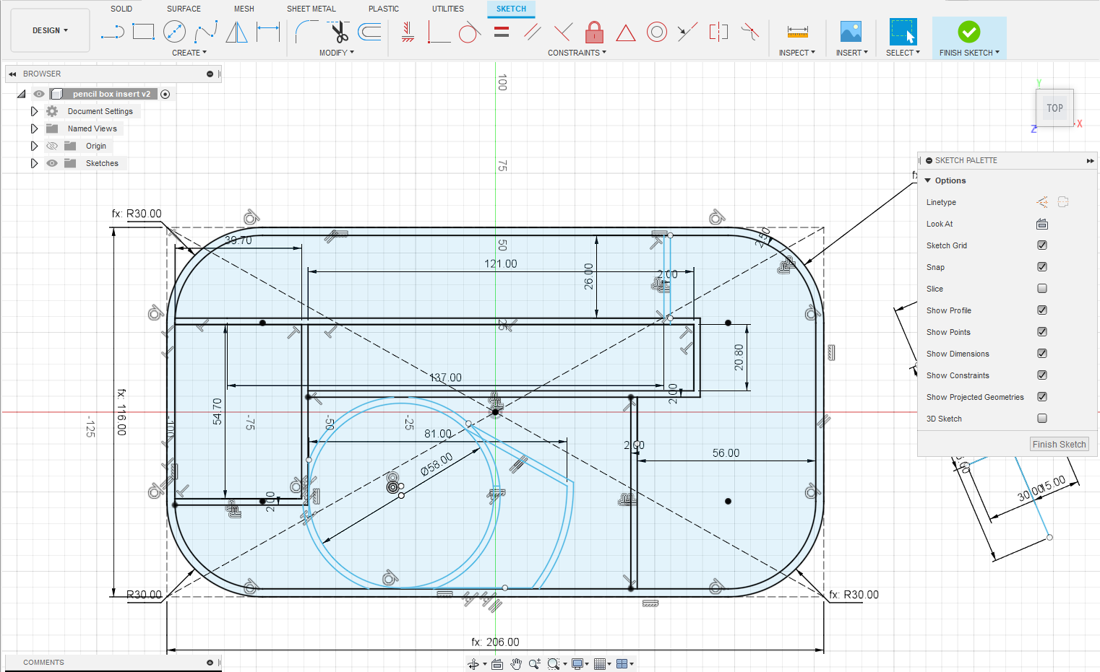Viewport: 1100px width, 672px height.
Task: Open the Fit Point Spline tool
Action: coord(205,32)
